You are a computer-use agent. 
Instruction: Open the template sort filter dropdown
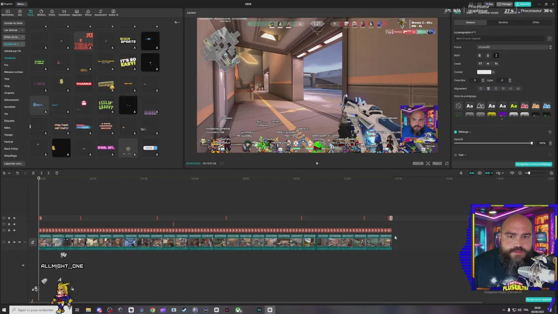177,22
